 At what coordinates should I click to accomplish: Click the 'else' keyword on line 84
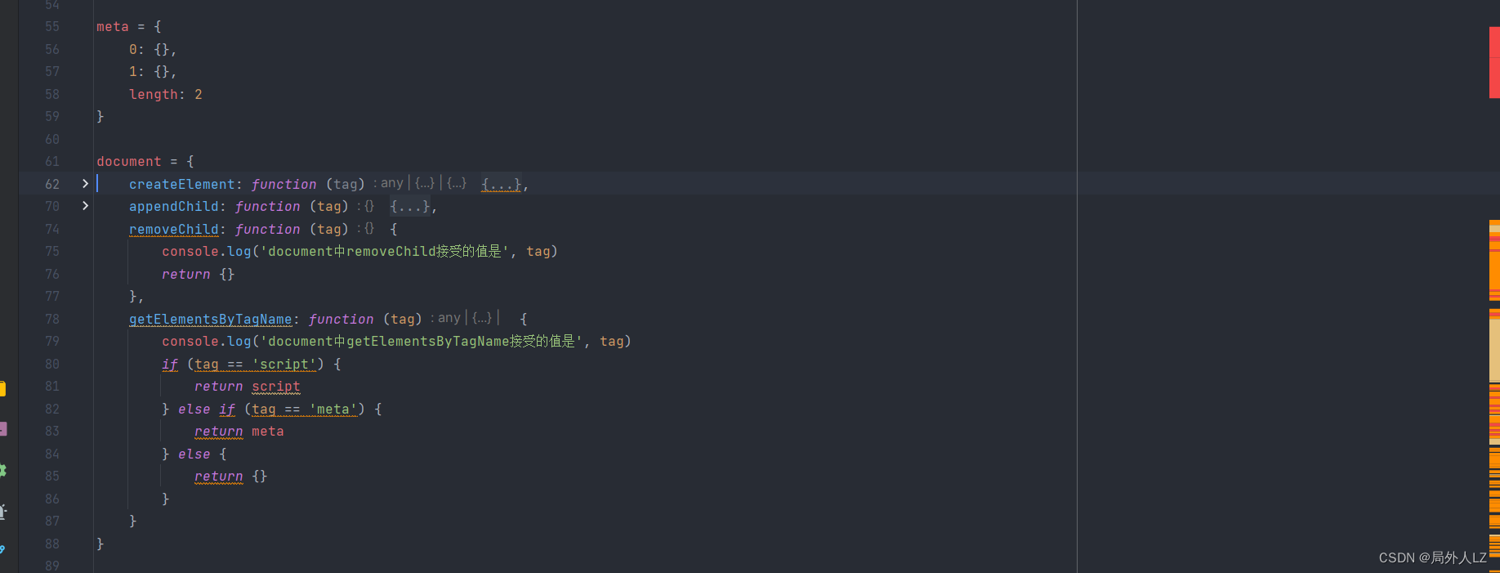point(194,454)
